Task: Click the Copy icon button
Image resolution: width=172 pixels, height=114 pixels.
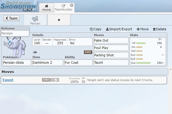Action: pyautogui.click(x=95, y=29)
